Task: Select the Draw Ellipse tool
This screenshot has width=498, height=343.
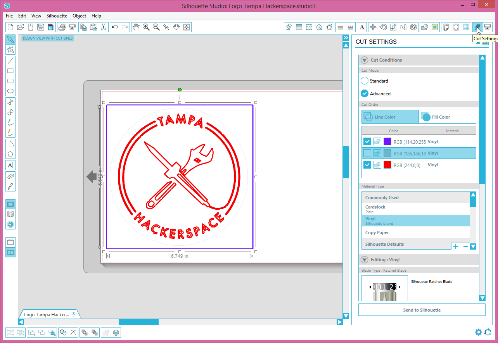Action: pos(10,91)
